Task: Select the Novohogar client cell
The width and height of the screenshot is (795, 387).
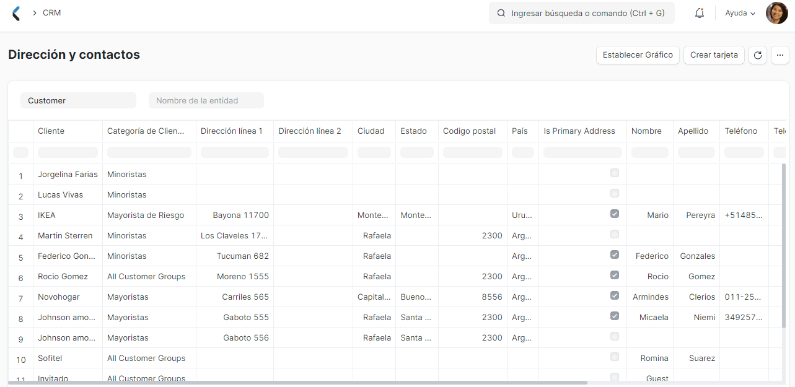Action: [68, 297]
